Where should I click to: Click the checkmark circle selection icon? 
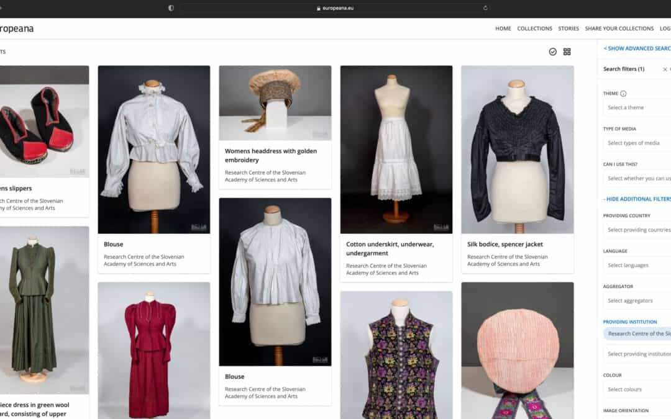tap(553, 52)
